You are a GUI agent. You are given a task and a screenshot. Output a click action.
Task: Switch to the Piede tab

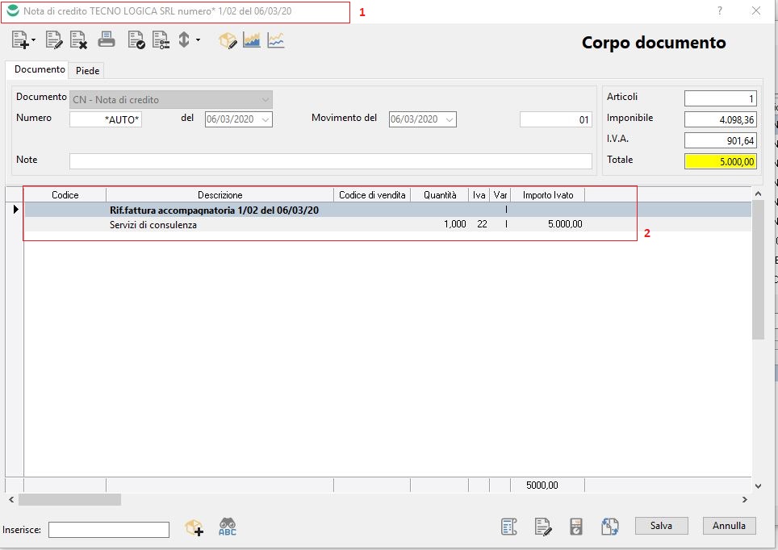87,71
